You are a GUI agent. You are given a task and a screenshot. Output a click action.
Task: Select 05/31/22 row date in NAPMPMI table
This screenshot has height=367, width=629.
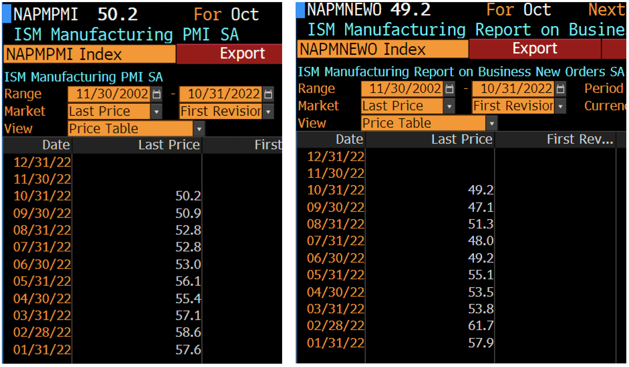tap(42, 281)
